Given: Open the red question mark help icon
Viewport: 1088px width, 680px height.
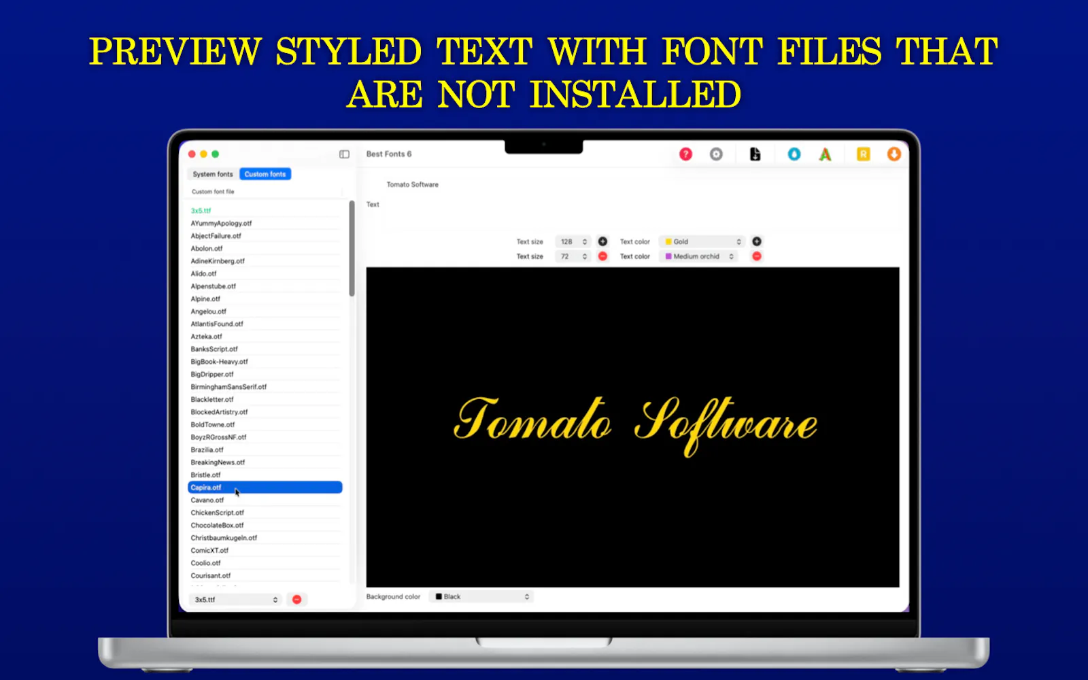Looking at the screenshot, I should click(x=685, y=154).
